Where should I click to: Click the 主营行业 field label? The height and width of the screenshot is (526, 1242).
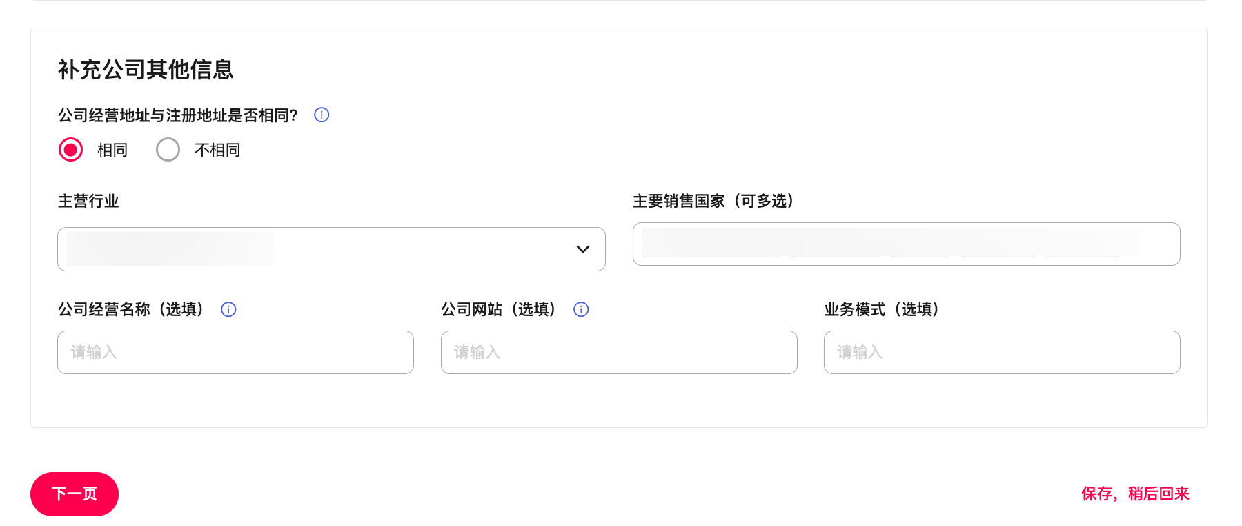[88, 202]
